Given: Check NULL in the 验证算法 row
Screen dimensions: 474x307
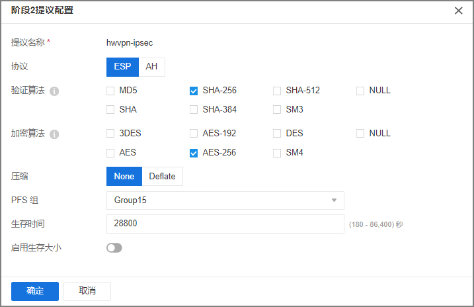Looking at the screenshot, I should [360, 91].
